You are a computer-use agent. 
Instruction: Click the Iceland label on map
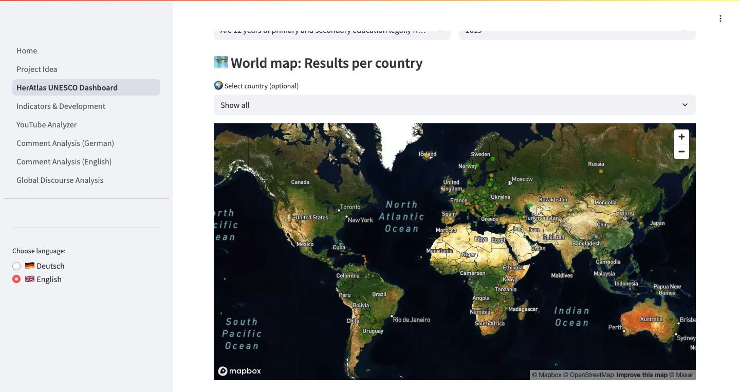coord(428,154)
